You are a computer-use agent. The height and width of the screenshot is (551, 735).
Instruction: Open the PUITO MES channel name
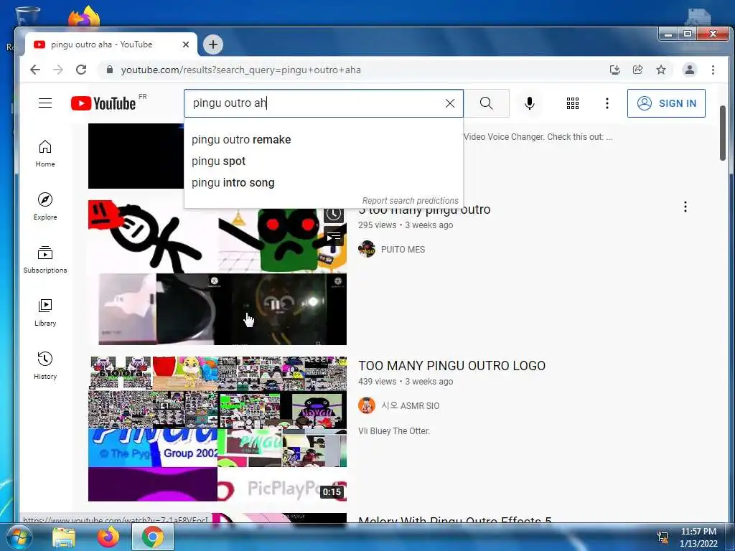click(403, 249)
